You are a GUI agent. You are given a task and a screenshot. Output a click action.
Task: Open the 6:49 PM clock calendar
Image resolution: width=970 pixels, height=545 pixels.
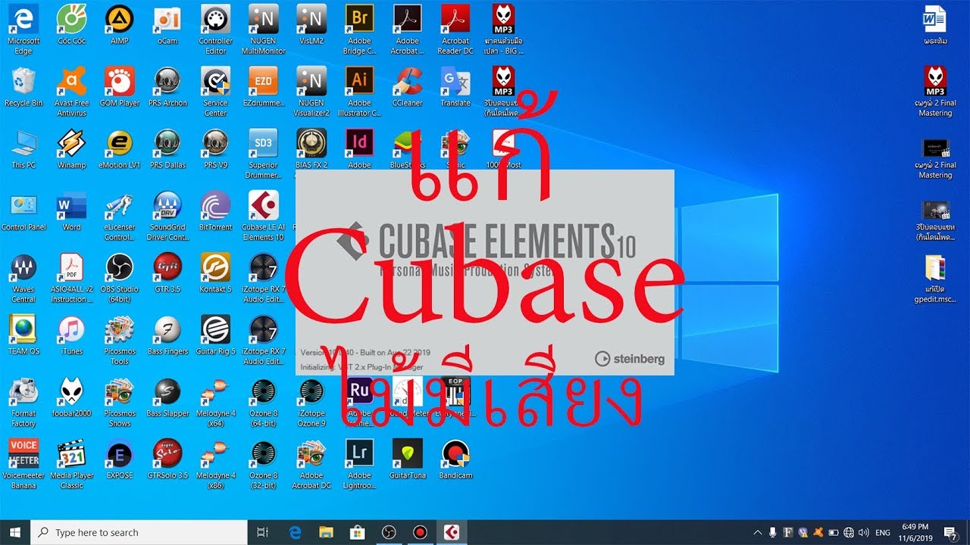[915, 532]
